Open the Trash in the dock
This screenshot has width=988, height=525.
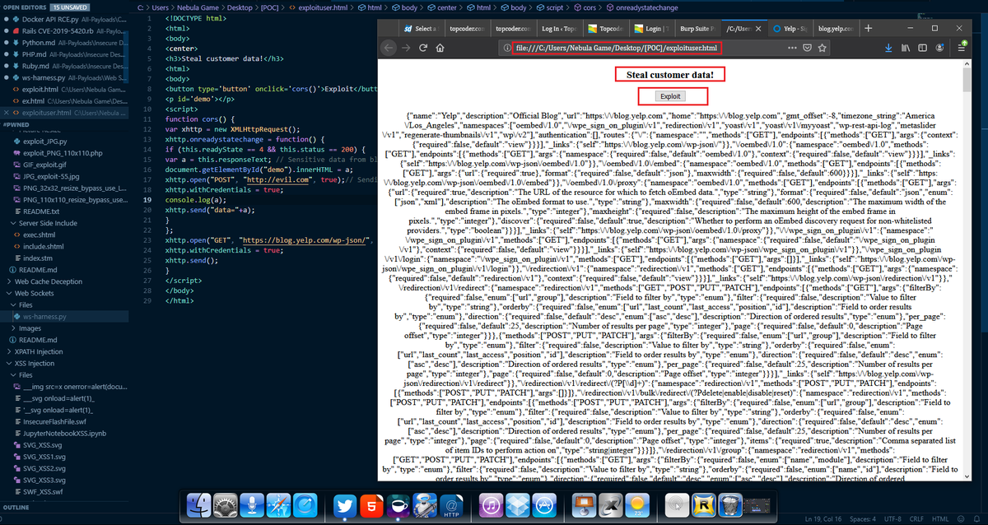[x=731, y=506]
